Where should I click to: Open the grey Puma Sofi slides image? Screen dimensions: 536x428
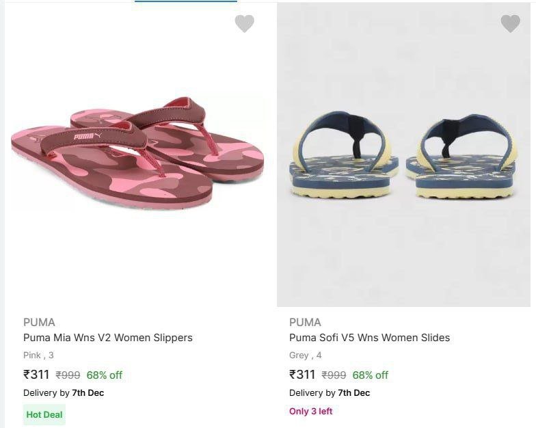point(403,155)
